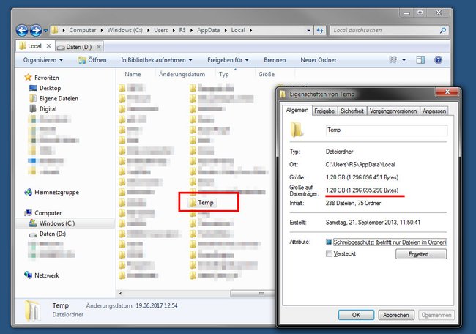The height and width of the screenshot is (334, 476).
Task: Expand arrow after 'Local' in address bar
Action: pos(251,30)
